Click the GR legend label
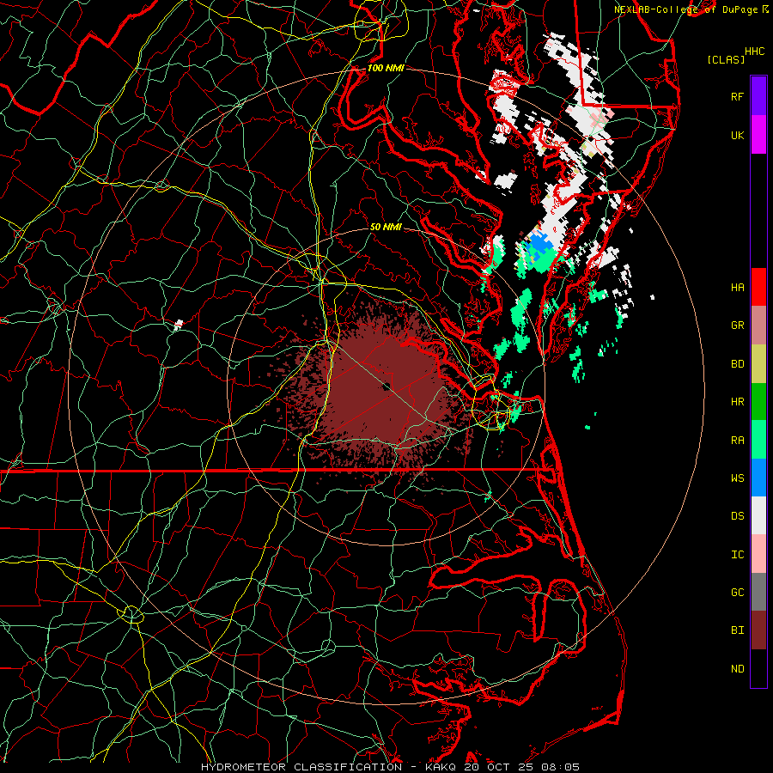The width and height of the screenshot is (773, 773). 737,326
